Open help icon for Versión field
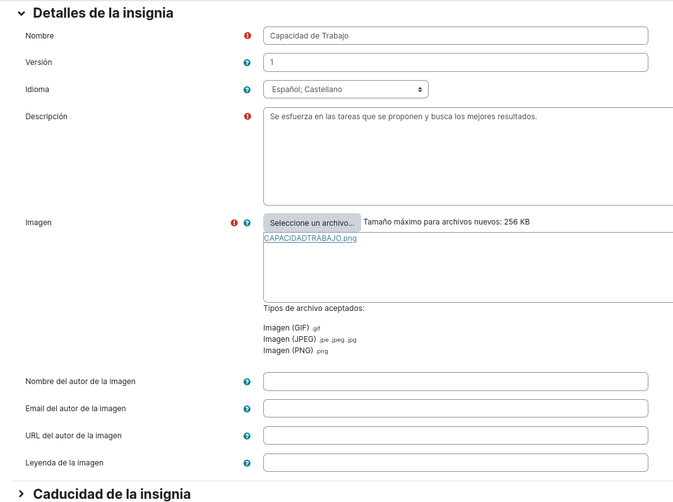Viewport: 673px width, 502px height. (x=247, y=62)
